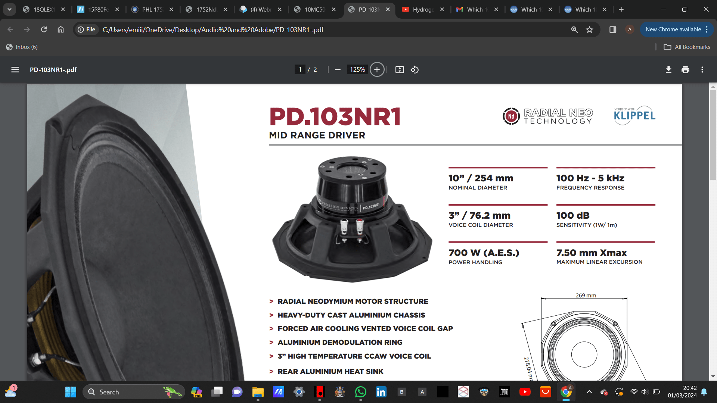The image size is (717, 403).
Task: Open Inbox (6) bookmark
Action: (22, 47)
